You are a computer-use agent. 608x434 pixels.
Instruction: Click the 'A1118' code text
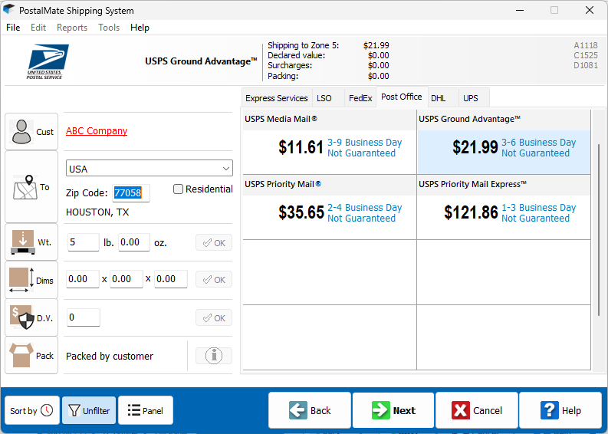(x=586, y=45)
